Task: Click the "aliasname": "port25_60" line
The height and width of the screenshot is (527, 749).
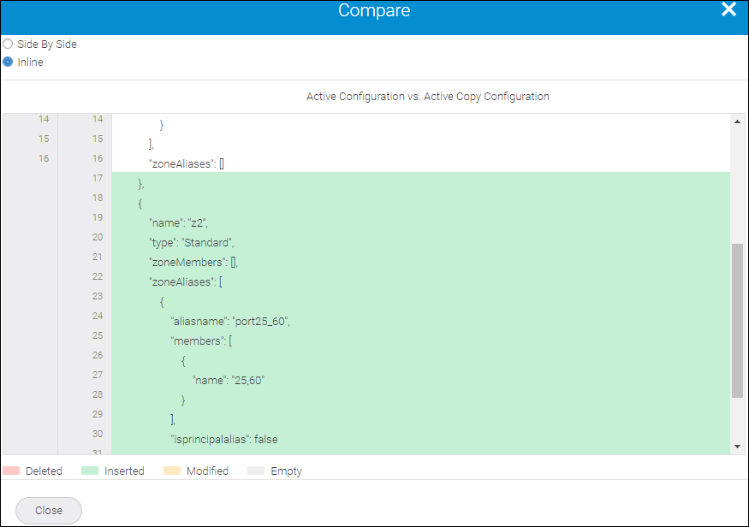Action: tap(230, 322)
